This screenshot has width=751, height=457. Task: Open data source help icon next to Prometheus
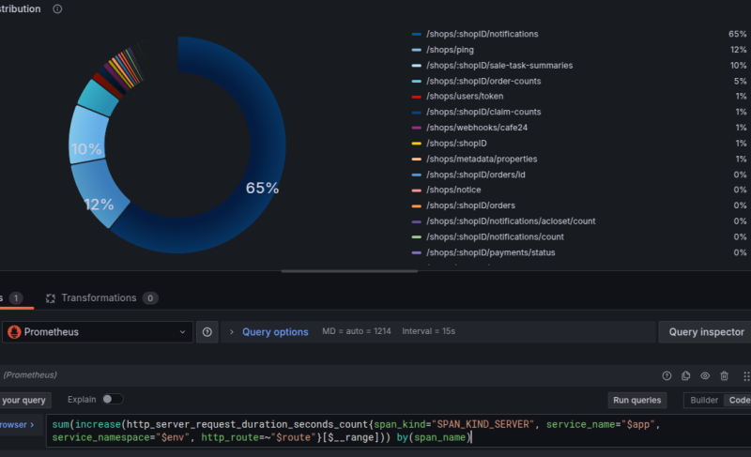pos(207,332)
